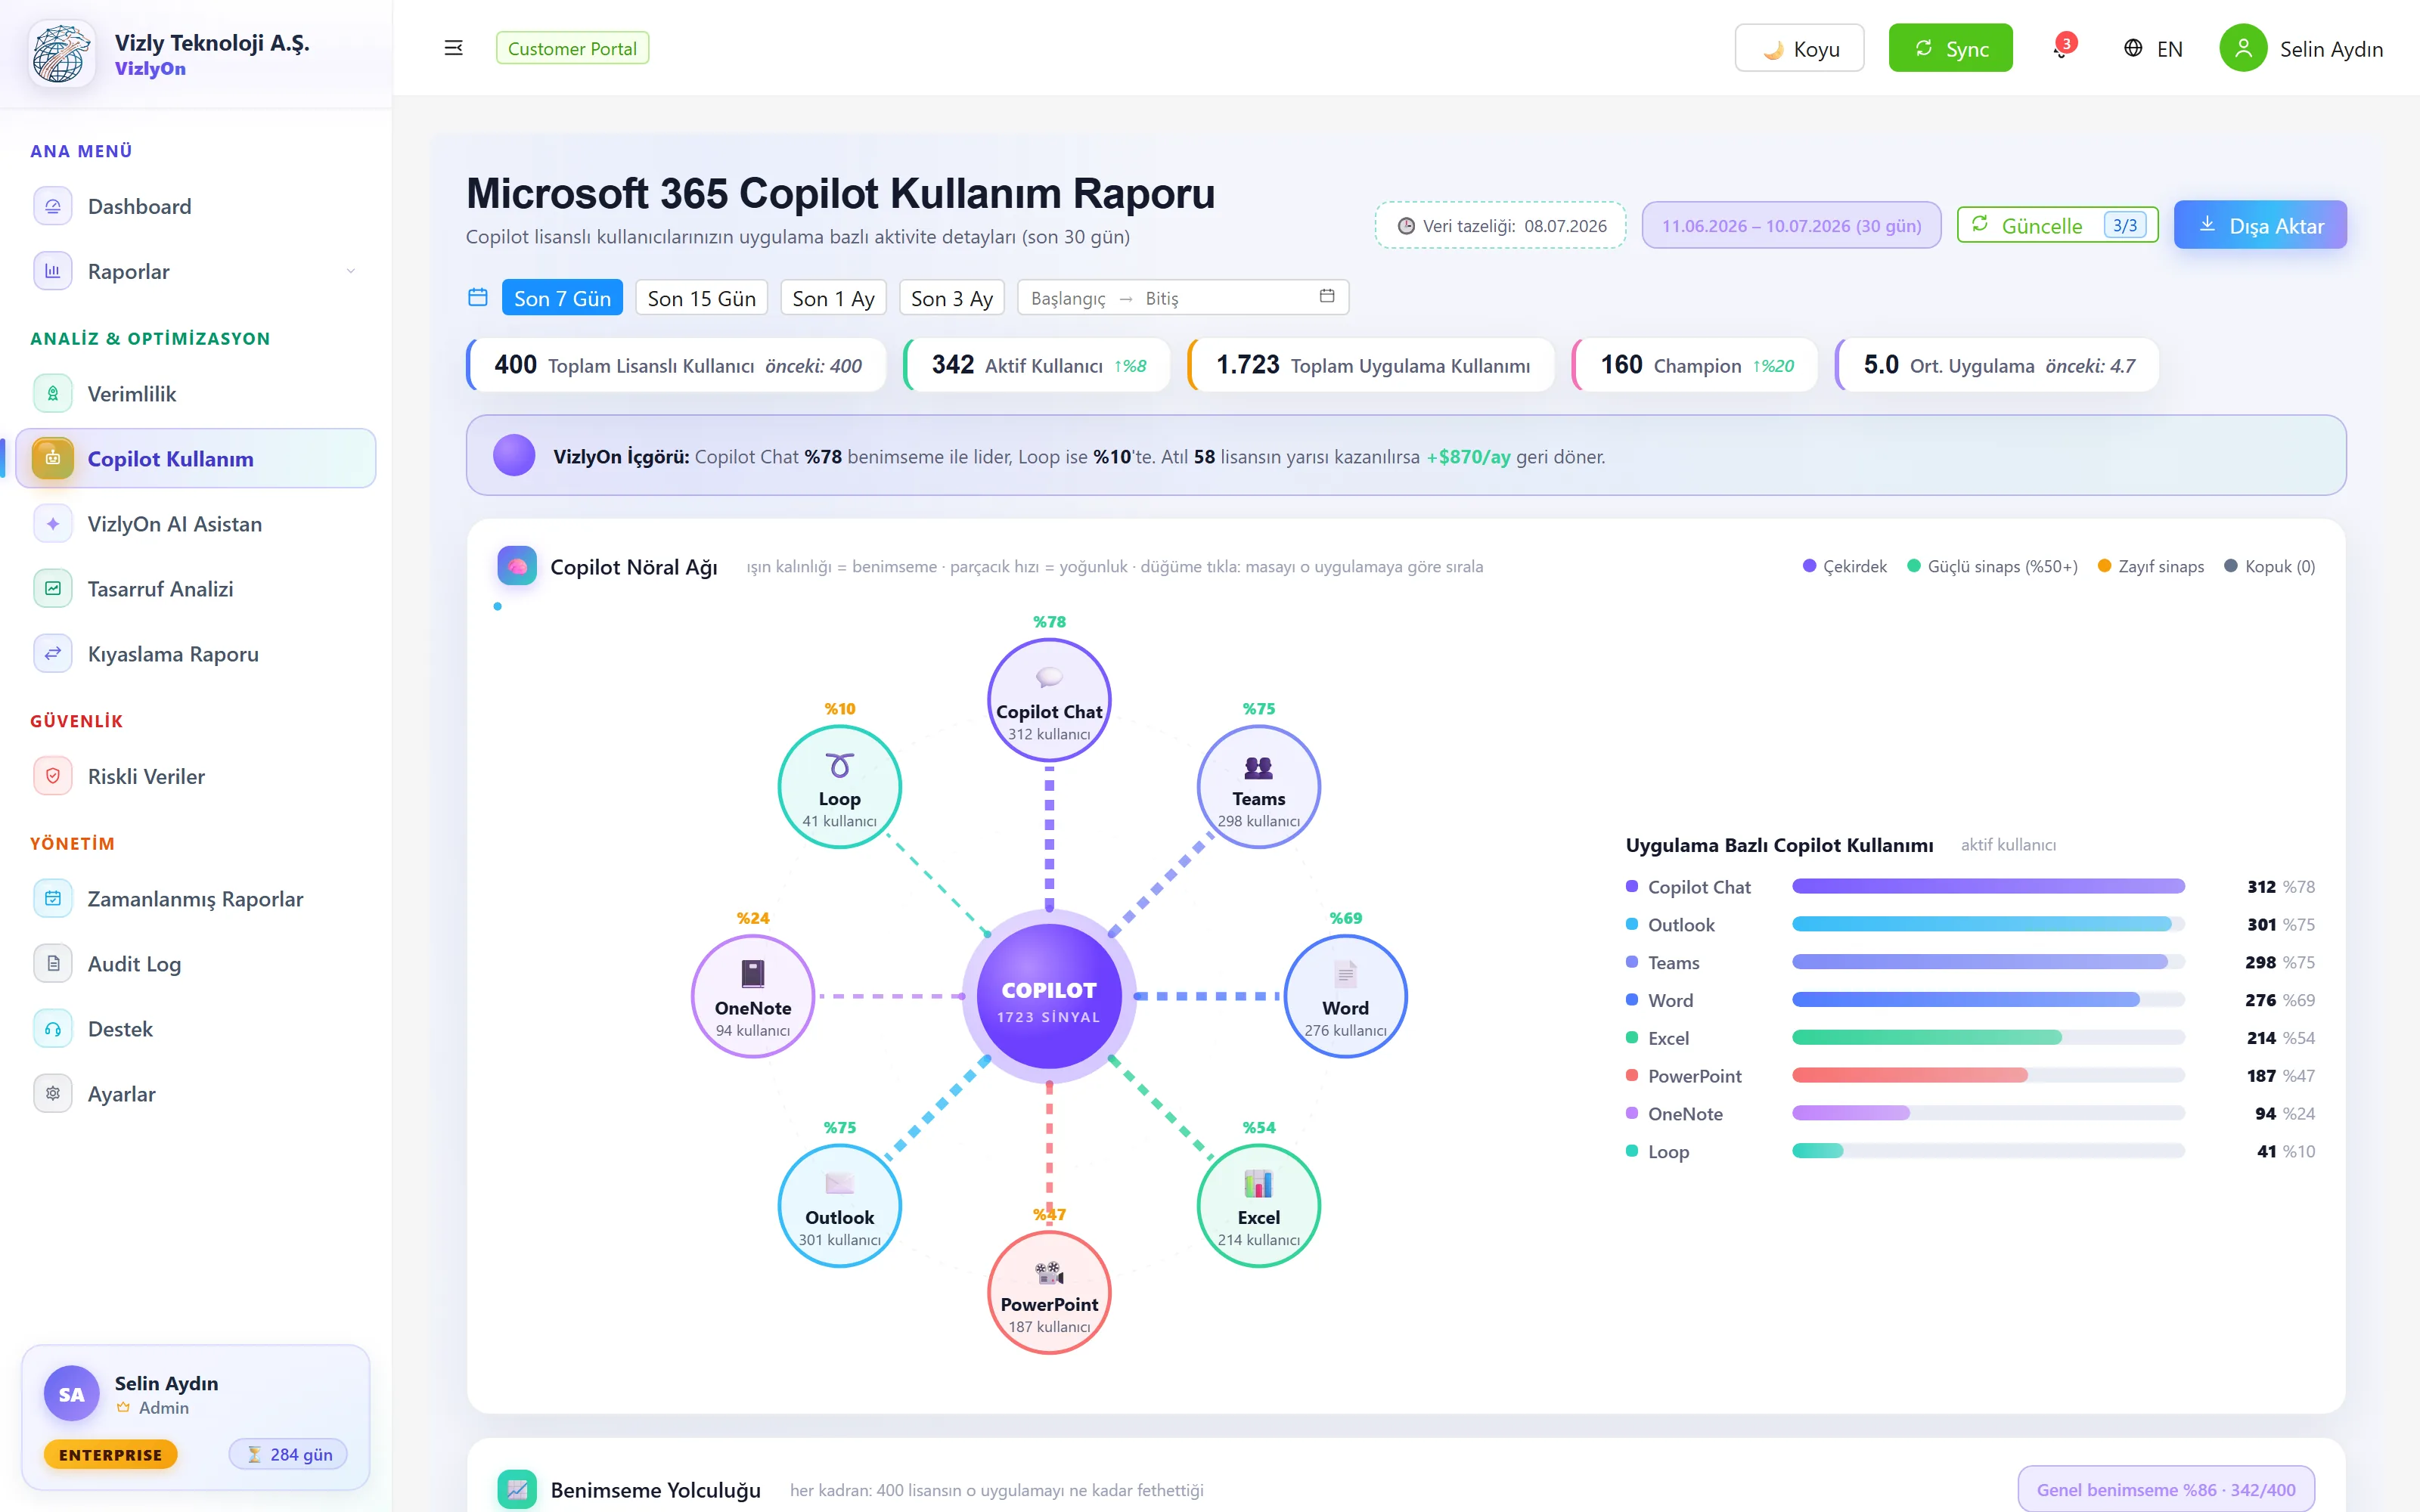Toggle the Kopuk (0) legend item
2420x1512 pixels.
tap(2269, 566)
